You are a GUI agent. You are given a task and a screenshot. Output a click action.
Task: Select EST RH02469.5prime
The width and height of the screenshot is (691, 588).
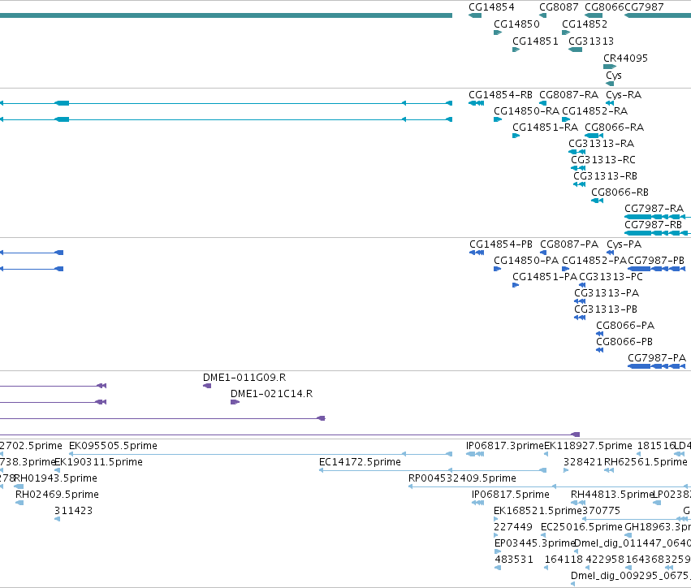(x=57, y=495)
